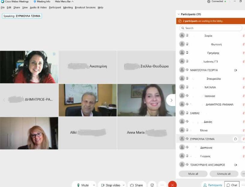Image resolution: width=245 pixels, height=187 pixels.
Task: Select participant Ιασονας in the list
Action: [211, 96]
